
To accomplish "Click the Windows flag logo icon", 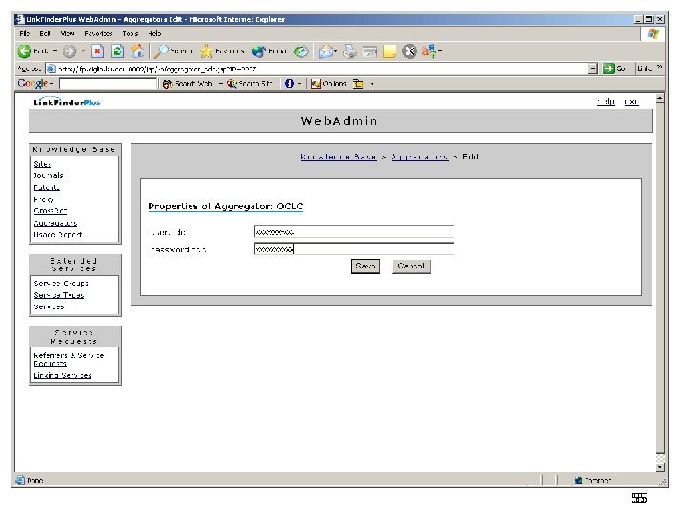I will coord(654,33).
